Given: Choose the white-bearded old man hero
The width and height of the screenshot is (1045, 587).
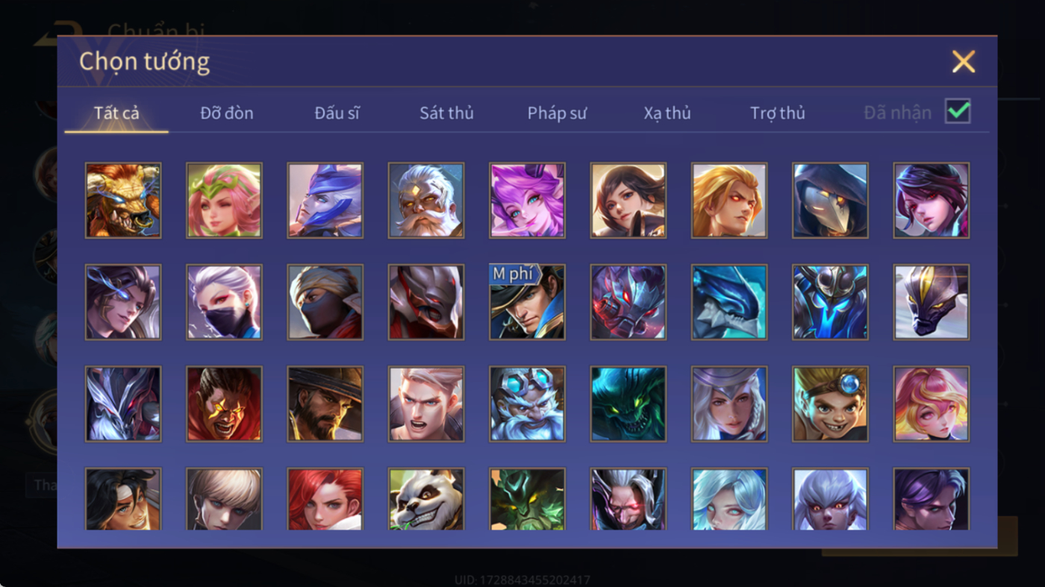Looking at the screenshot, I should pyautogui.click(x=426, y=201).
